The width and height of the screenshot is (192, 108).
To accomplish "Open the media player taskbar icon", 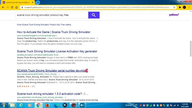I will [30, 105].
